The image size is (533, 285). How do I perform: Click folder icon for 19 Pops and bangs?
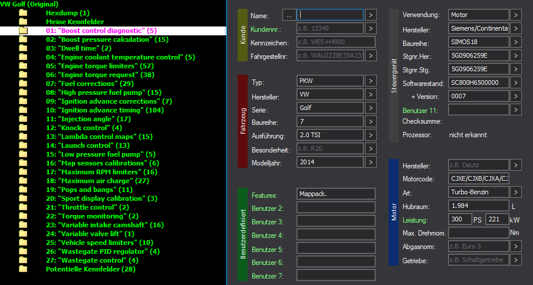point(23,190)
